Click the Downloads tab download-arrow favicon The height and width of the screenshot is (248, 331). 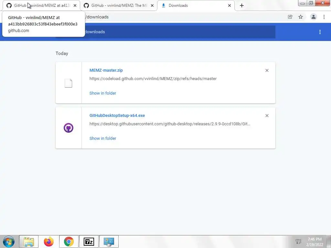[163, 5]
